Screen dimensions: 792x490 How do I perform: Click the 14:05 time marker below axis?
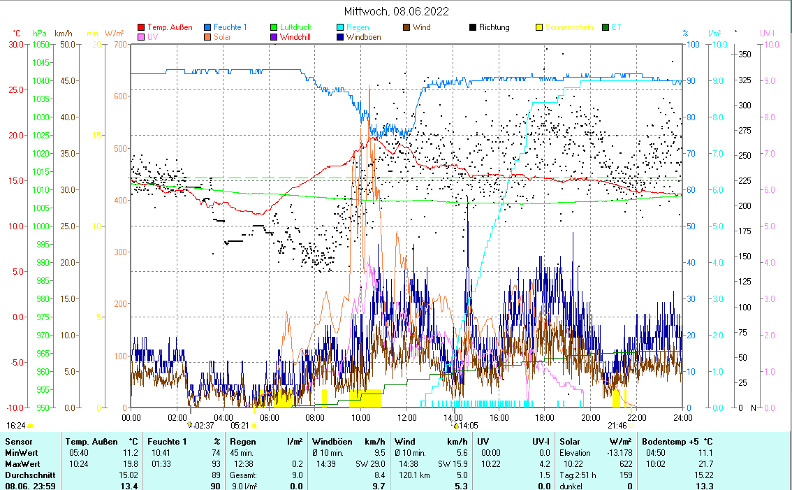[467, 425]
